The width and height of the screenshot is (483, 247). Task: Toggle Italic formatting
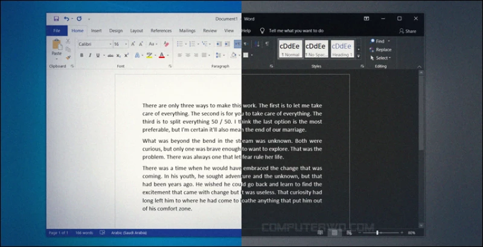tap(90, 55)
